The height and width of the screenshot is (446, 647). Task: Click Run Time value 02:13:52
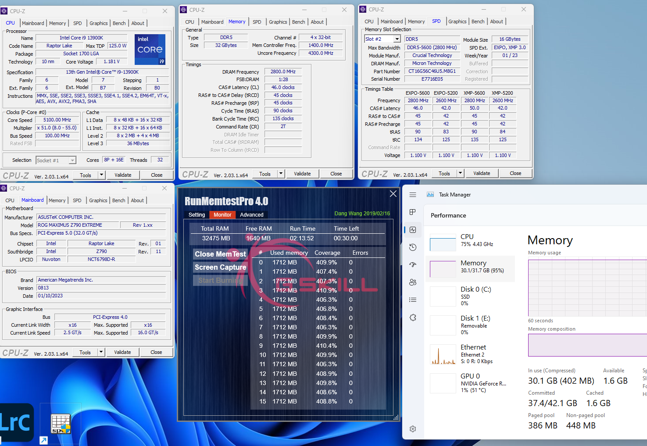[x=302, y=238]
